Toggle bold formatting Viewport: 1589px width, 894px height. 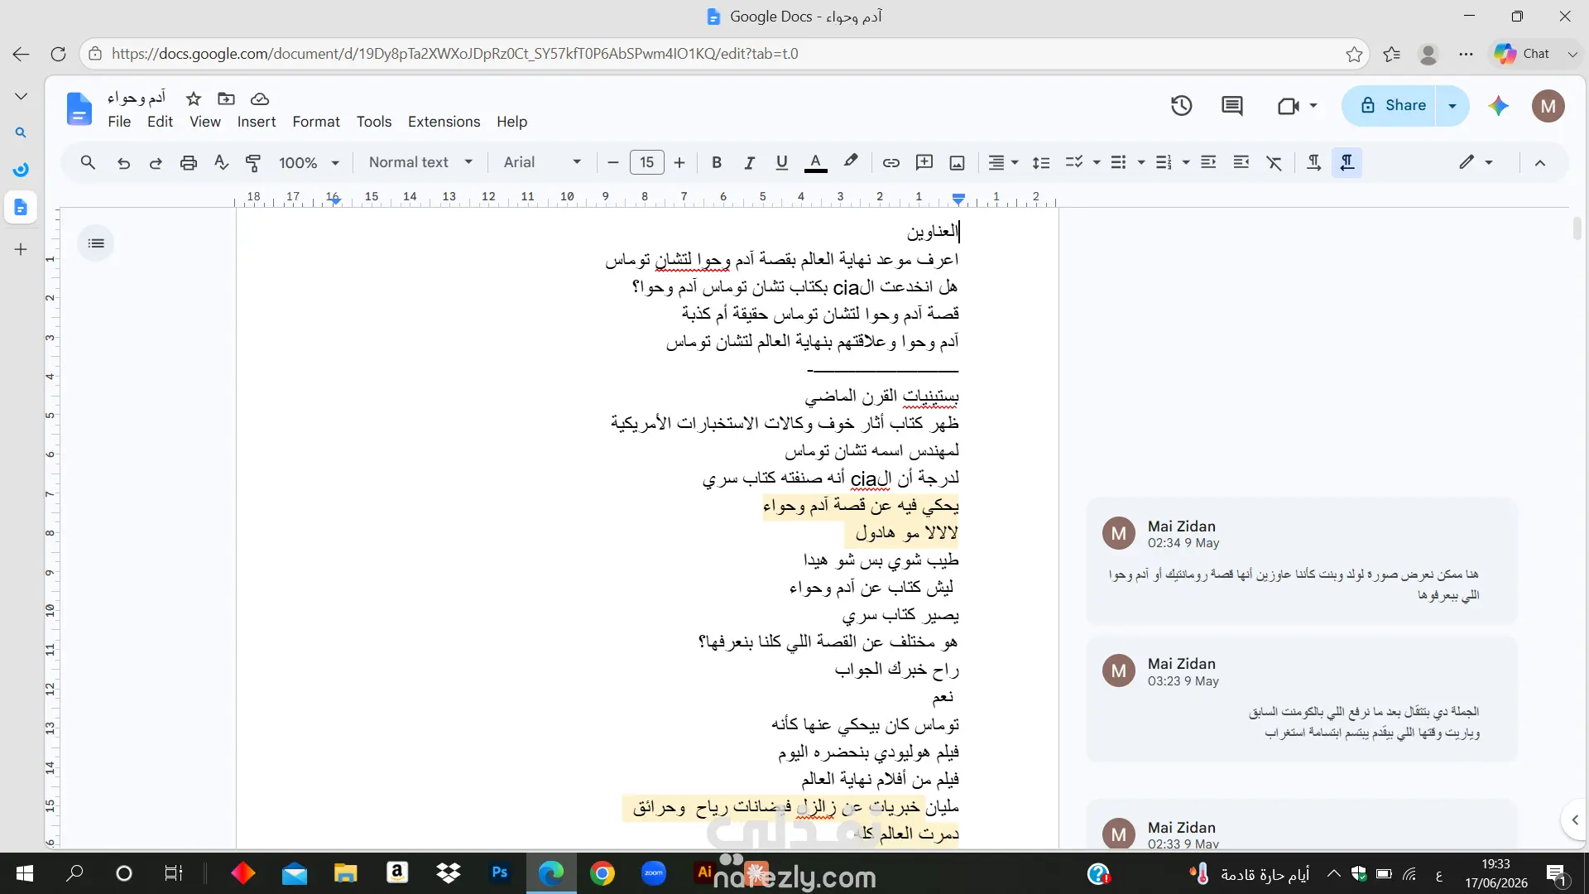(717, 162)
